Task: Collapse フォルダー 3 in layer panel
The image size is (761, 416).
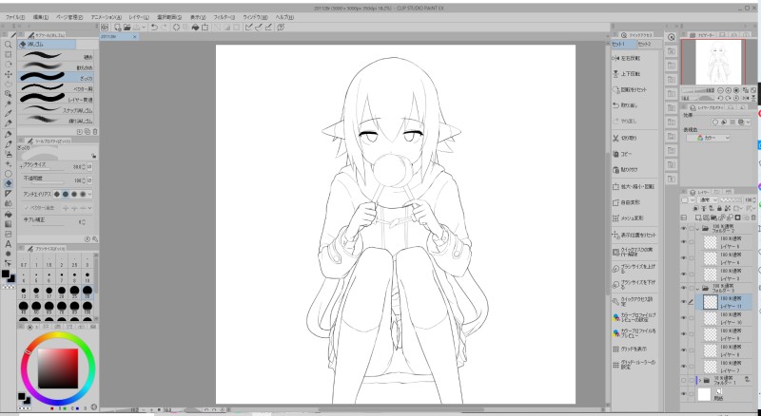Action: (x=698, y=289)
